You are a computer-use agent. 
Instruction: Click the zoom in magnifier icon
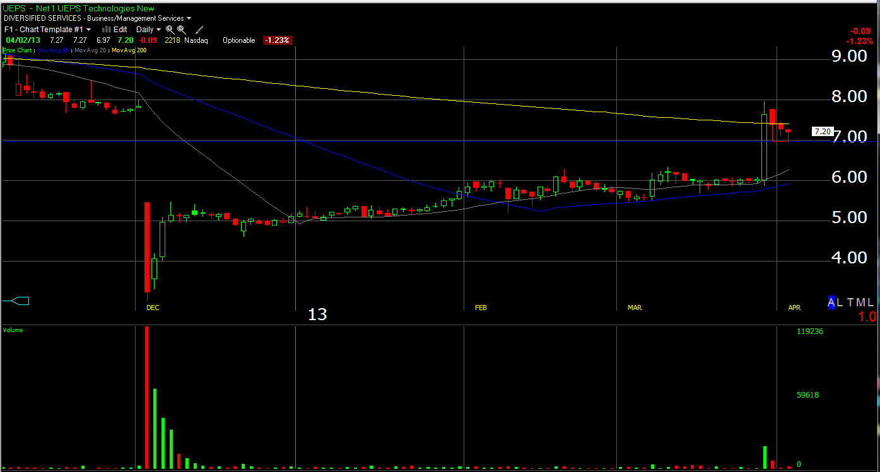[x=170, y=30]
